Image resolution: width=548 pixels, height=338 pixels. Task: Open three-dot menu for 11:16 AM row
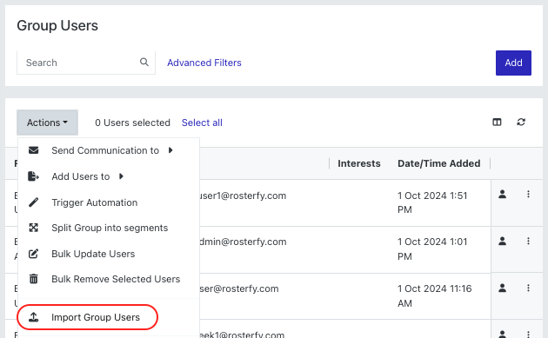[x=528, y=288]
